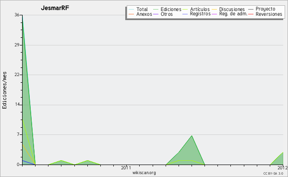
Task: Click the red Reversiones legend line swatch
Action: pos(251,14)
